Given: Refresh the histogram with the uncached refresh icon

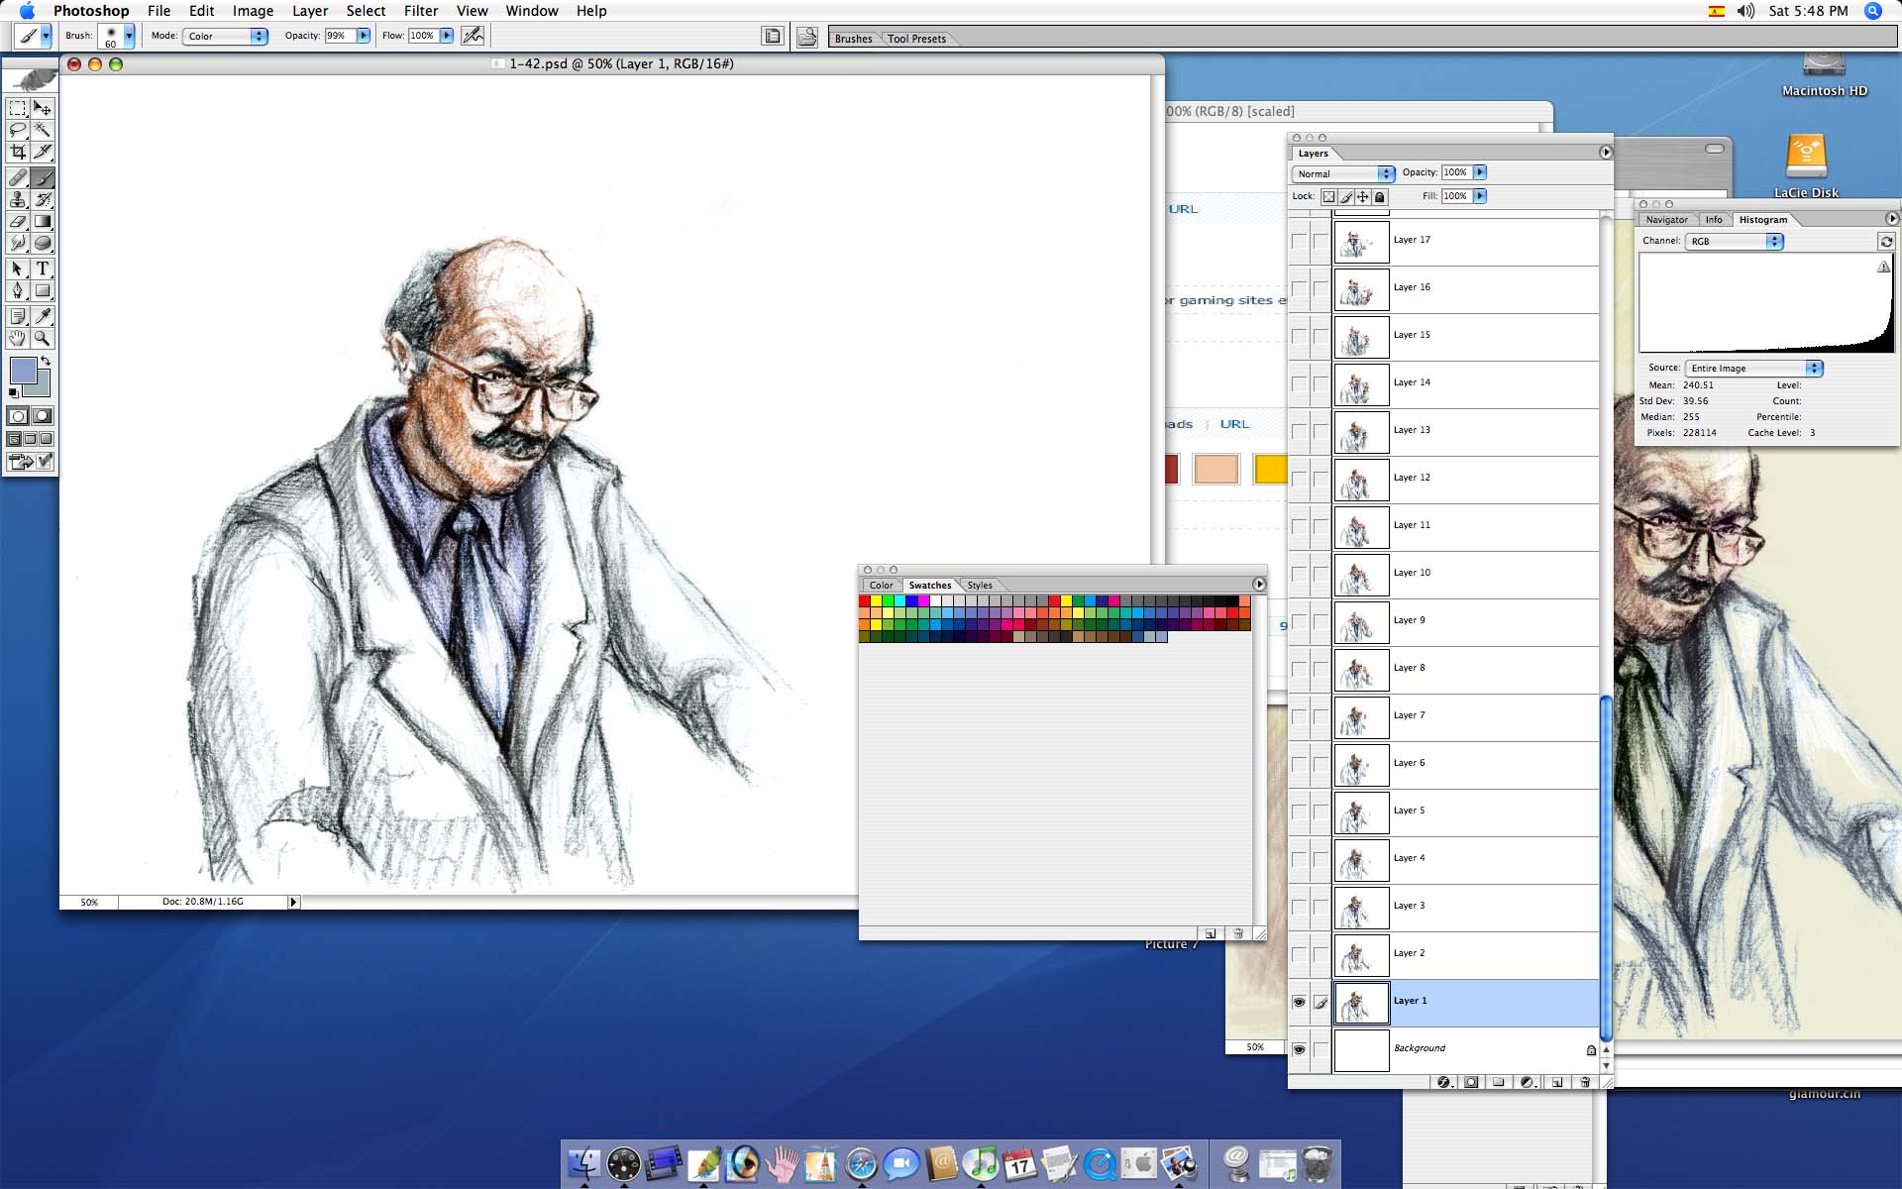Looking at the screenshot, I should tap(1886, 242).
